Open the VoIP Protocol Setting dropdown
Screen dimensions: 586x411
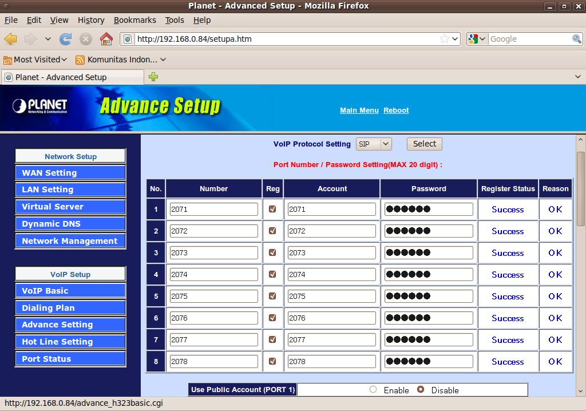tap(374, 144)
